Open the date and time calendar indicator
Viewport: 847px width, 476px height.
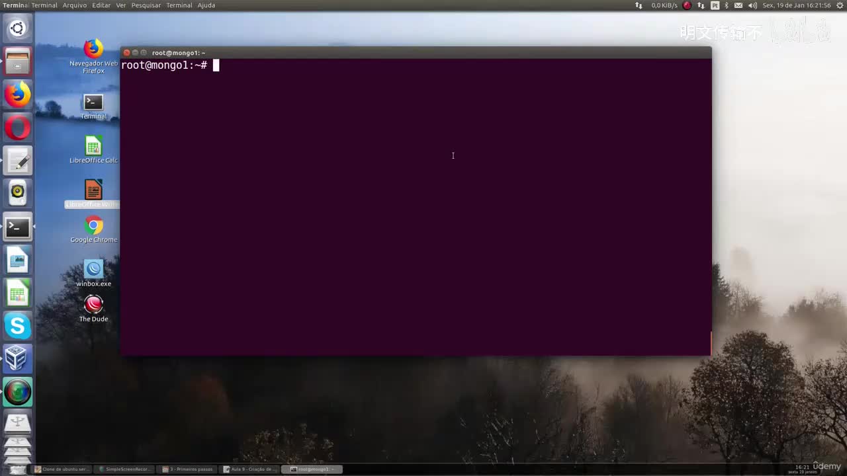(797, 5)
